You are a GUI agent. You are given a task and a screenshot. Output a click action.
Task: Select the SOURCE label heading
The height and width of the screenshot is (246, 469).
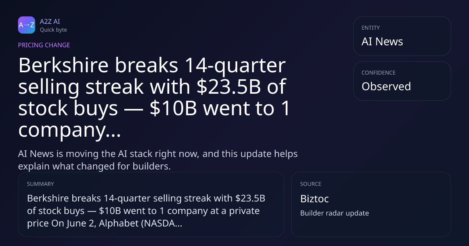click(x=311, y=184)
